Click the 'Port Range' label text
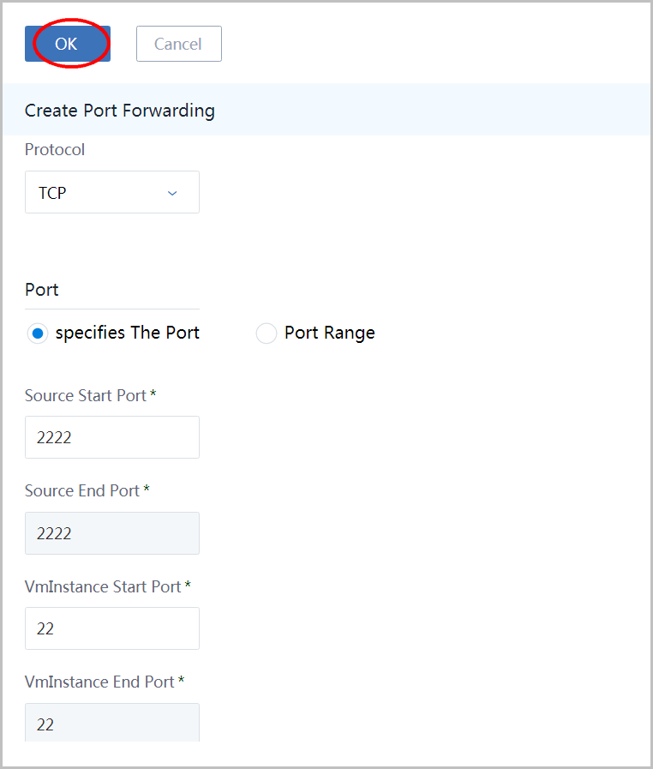Screen dimensions: 653x769 pyautogui.click(x=330, y=333)
